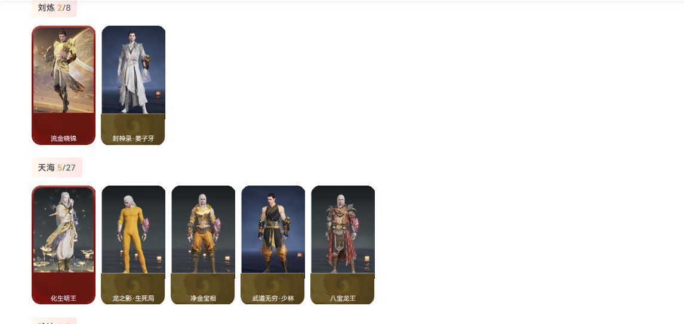Click the partially visible tag below 化生明王

(x=54, y=321)
